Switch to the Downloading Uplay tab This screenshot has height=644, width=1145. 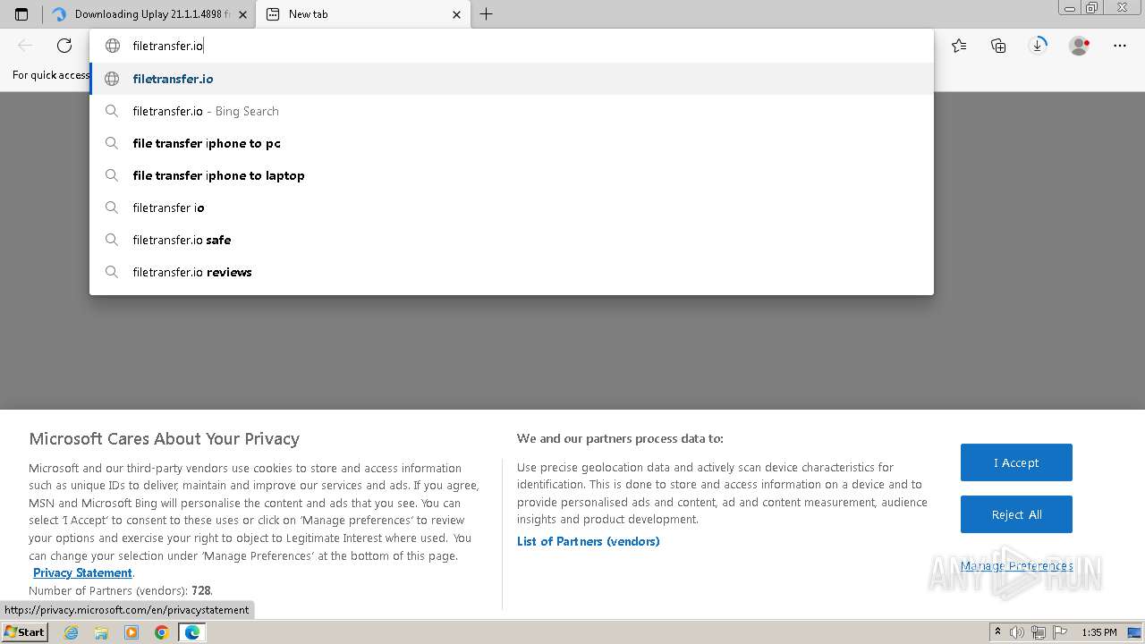click(149, 14)
